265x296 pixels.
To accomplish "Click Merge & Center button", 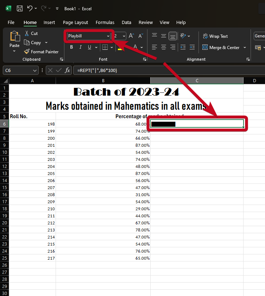I will [221, 47].
